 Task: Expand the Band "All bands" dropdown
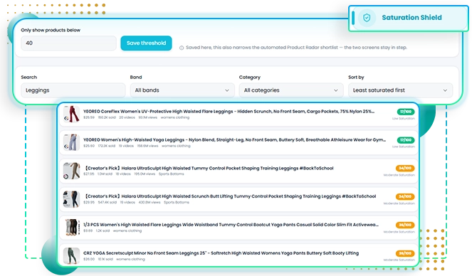(182, 90)
